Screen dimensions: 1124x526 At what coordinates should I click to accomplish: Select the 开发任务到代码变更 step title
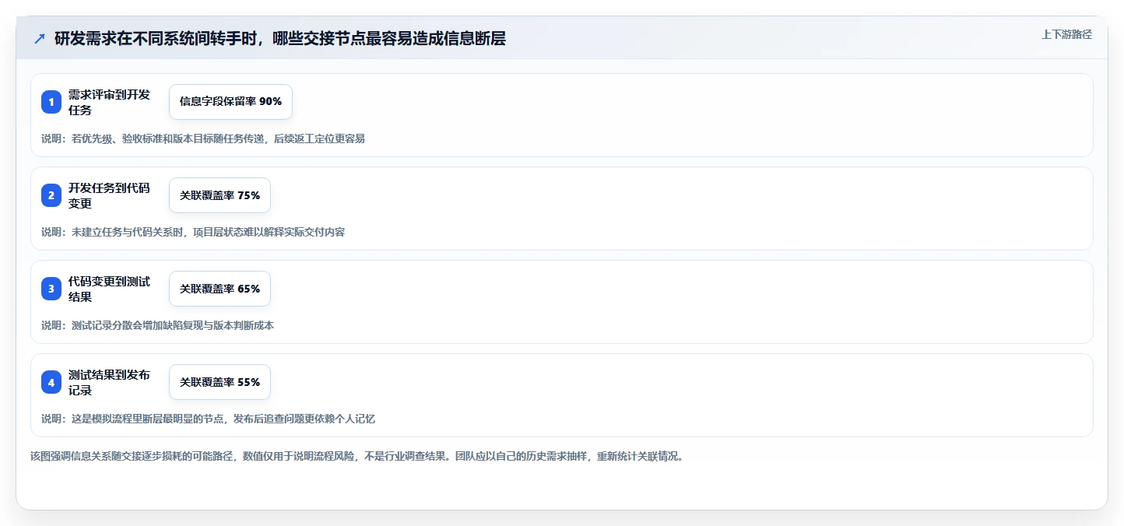click(109, 195)
